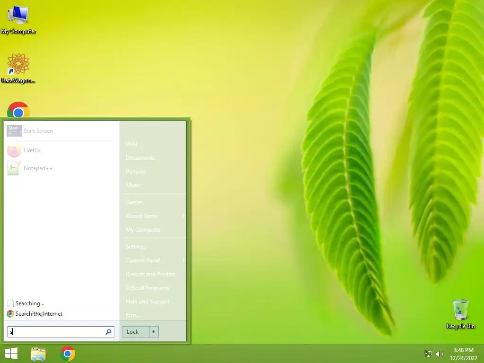Image resolution: width=484 pixels, height=363 pixels.
Task: Open the Google Chrome desktop icon
Action: point(18,110)
